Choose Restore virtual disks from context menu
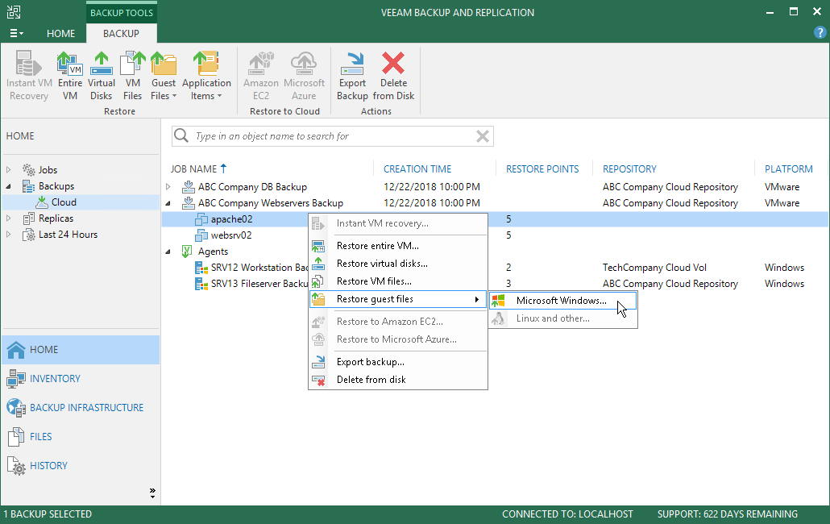This screenshot has width=830, height=524. coord(398,264)
